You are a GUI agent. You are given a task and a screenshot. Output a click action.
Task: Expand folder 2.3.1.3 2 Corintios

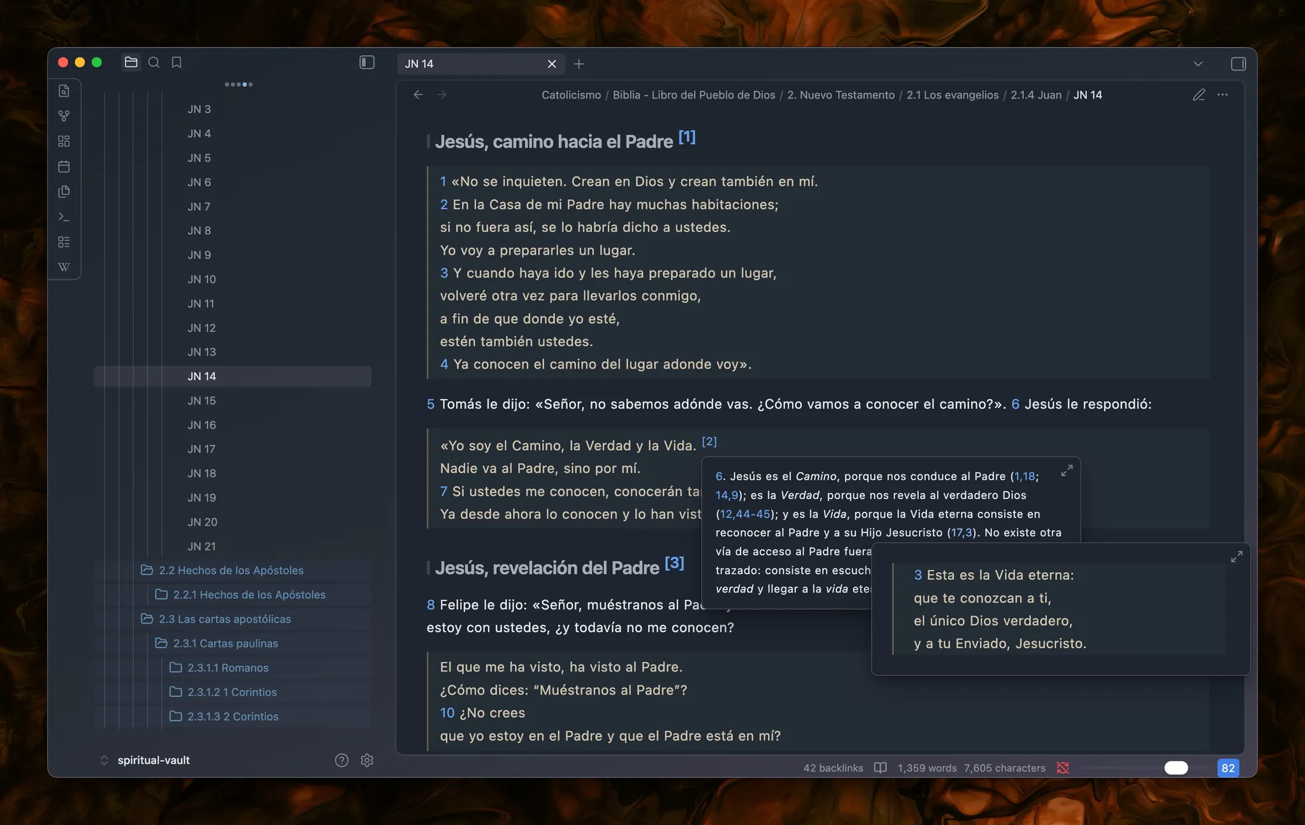tap(232, 716)
